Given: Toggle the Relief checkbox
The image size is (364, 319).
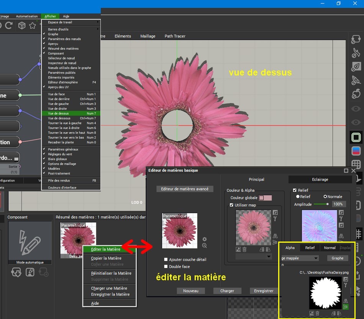Looking at the screenshot, I should click(295, 190).
